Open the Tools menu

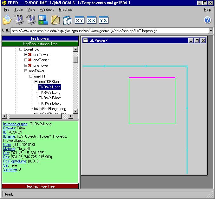pyautogui.click(x=18, y=10)
